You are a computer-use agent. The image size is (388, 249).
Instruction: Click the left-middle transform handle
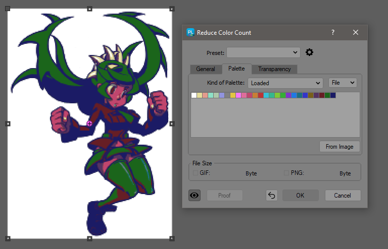8,123
